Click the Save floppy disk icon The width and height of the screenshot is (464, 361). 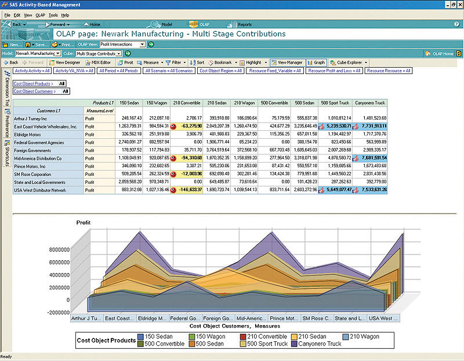(28, 45)
